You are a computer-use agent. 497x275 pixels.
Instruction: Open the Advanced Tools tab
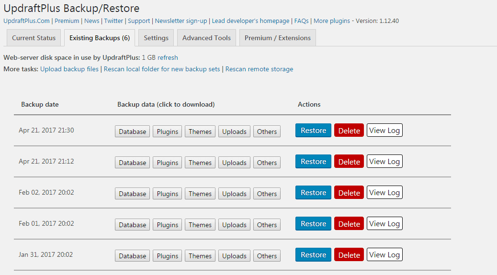click(x=206, y=38)
